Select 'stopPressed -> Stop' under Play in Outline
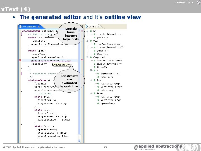Image resolution: width=201 pixels, height=151 pixels. (x=110, y=84)
